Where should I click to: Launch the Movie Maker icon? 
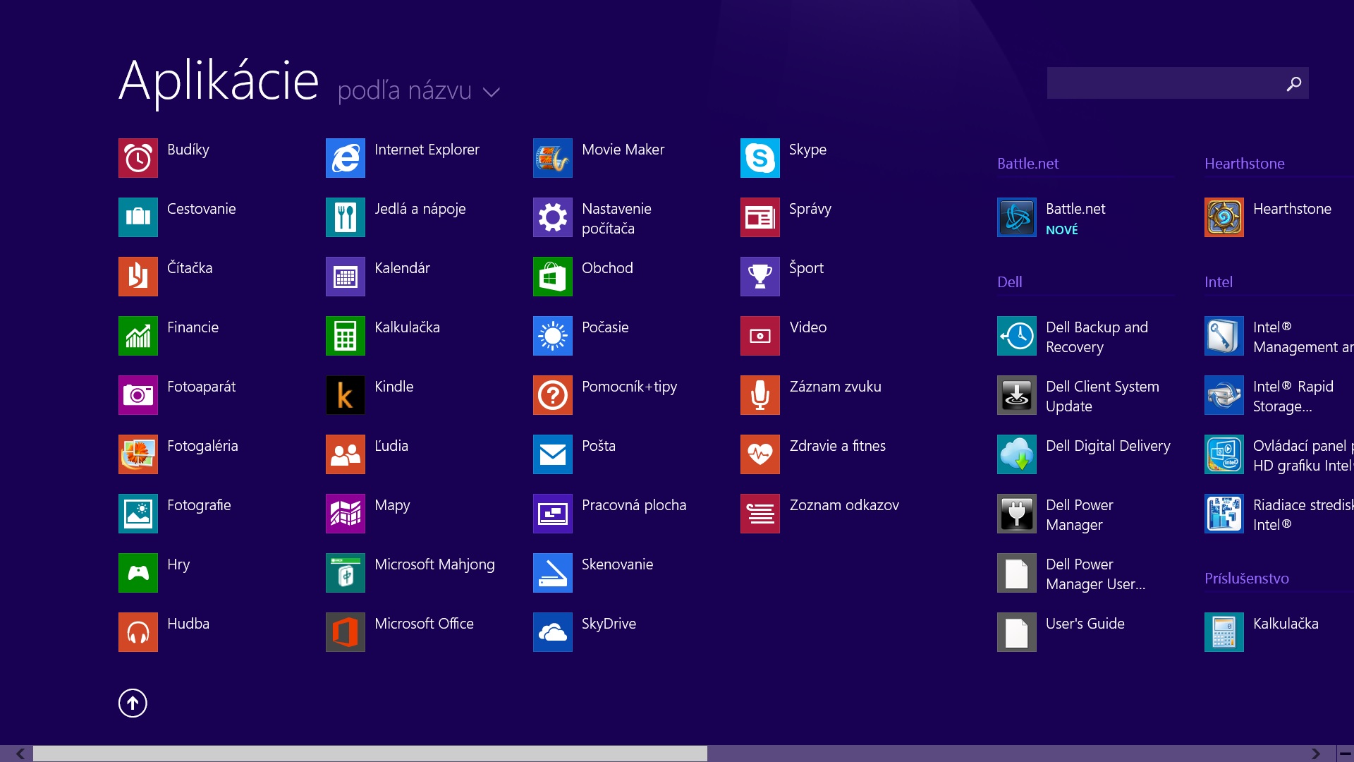coord(553,158)
